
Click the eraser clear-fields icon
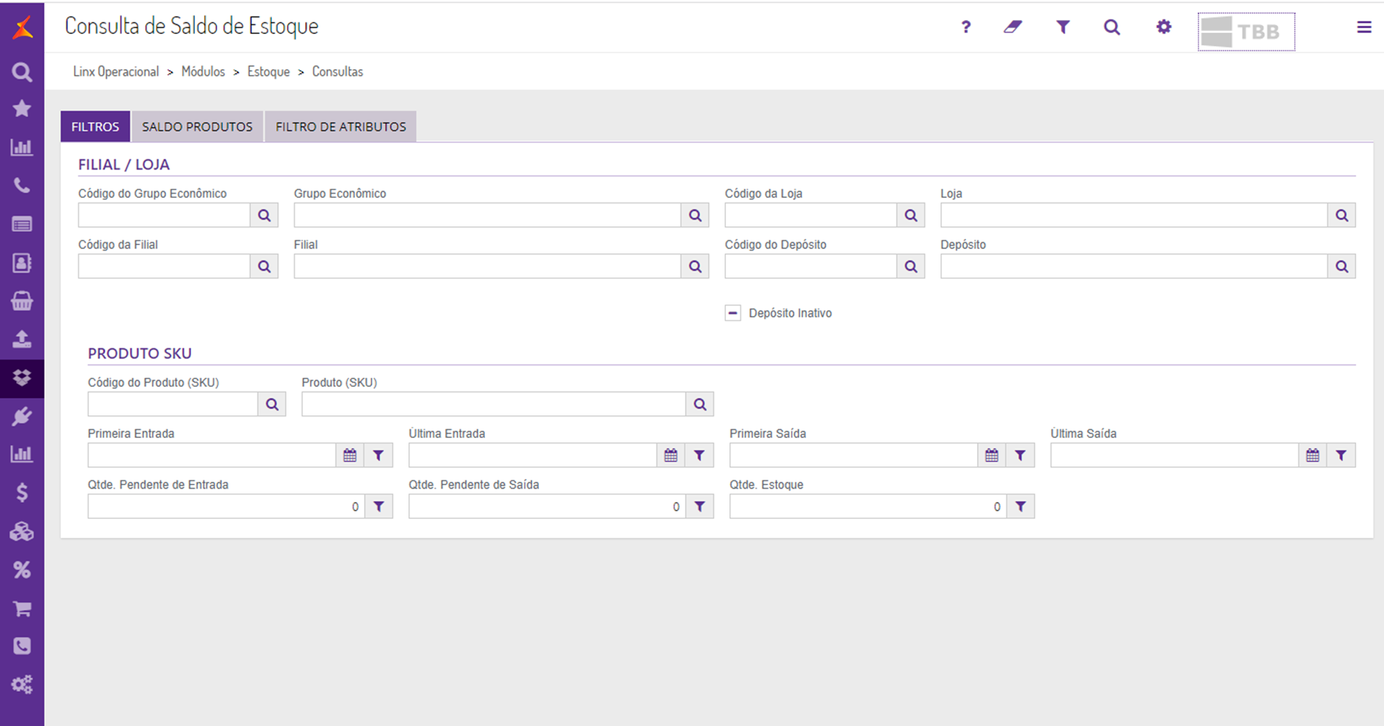[x=1013, y=27]
